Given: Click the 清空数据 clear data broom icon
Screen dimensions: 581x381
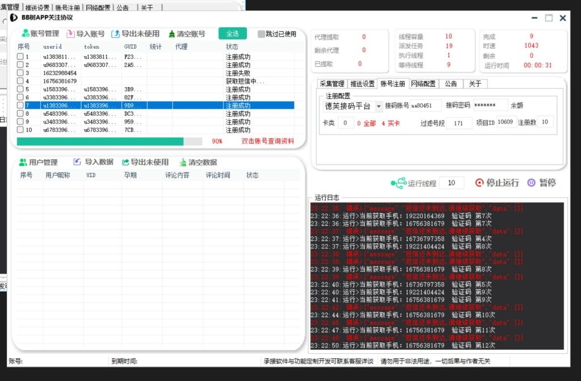Looking at the screenshot, I should [x=183, y=162].
